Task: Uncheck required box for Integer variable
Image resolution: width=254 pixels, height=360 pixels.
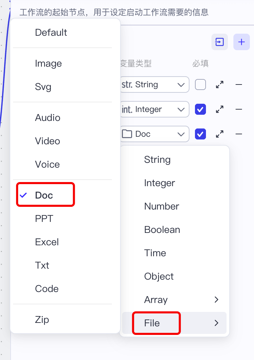Action: click(x=200, y=109)
